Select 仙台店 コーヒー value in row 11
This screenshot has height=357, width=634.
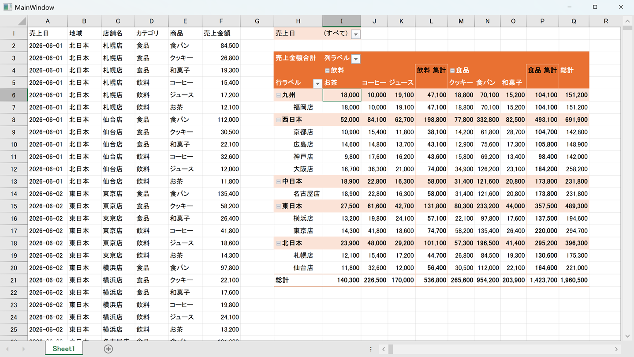[x=221, y=157]
